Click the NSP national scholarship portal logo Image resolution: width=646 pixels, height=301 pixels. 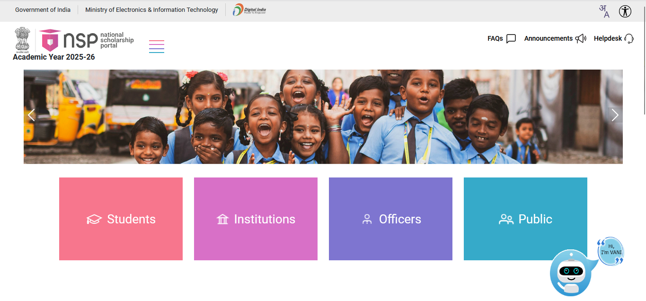(x=87, y=41)
